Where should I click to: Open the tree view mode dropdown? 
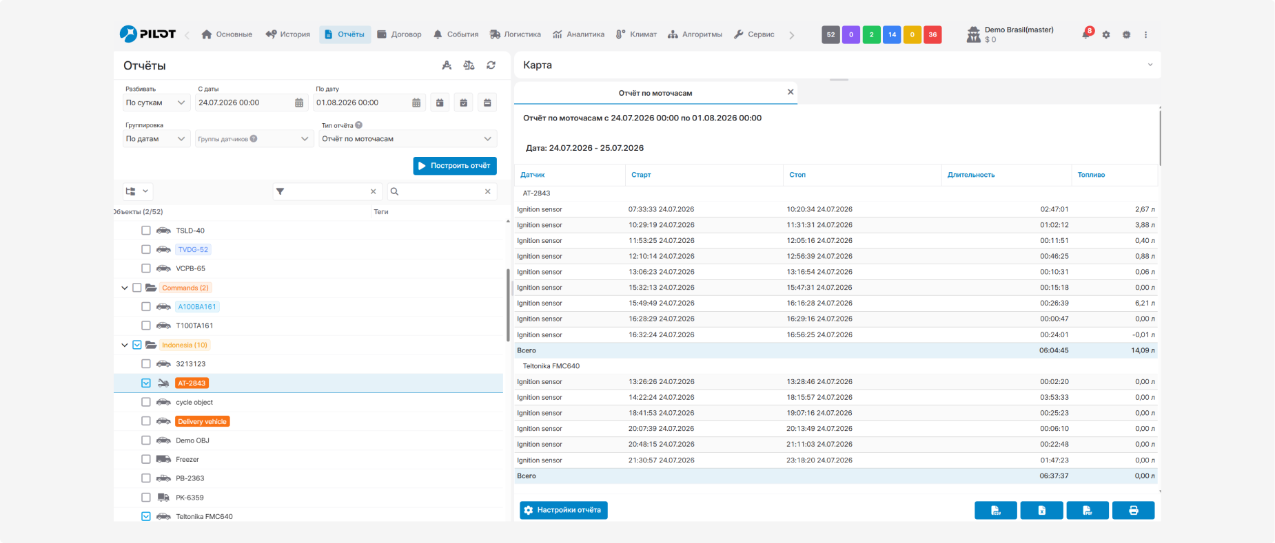tap(138, 191)
